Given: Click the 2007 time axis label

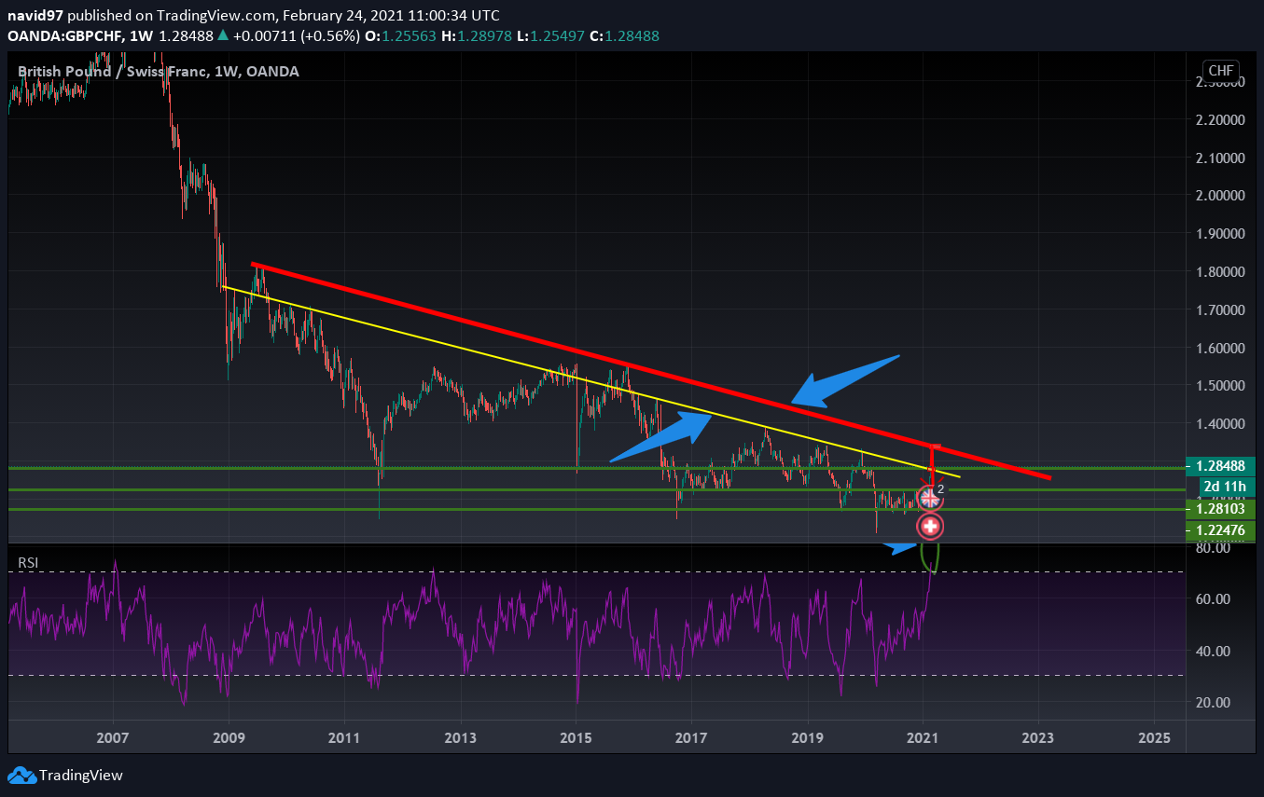Looking at the screenshot, I should tap(113, 737).
